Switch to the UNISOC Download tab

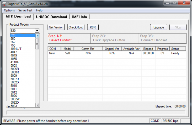pos(51,17)
